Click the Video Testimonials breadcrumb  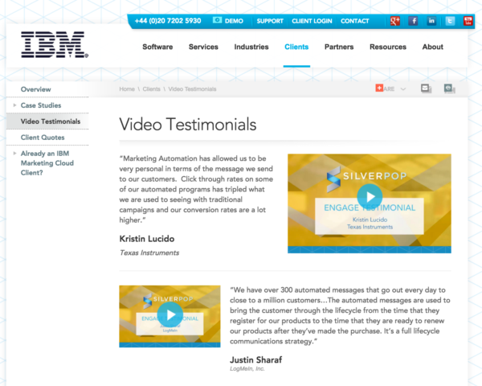pos(192,89)
